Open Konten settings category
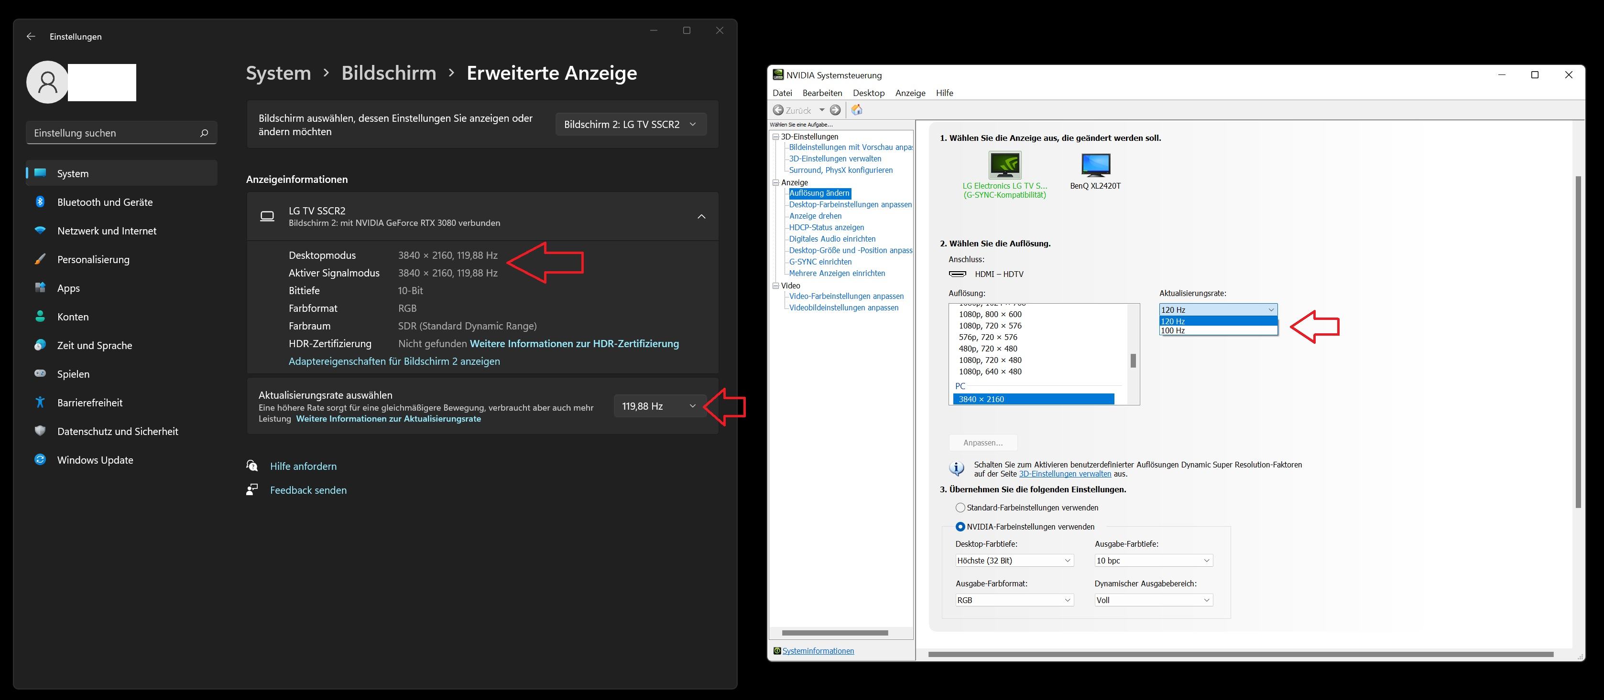The height and width of the screenshot is (700, 1604). [121, 317]
